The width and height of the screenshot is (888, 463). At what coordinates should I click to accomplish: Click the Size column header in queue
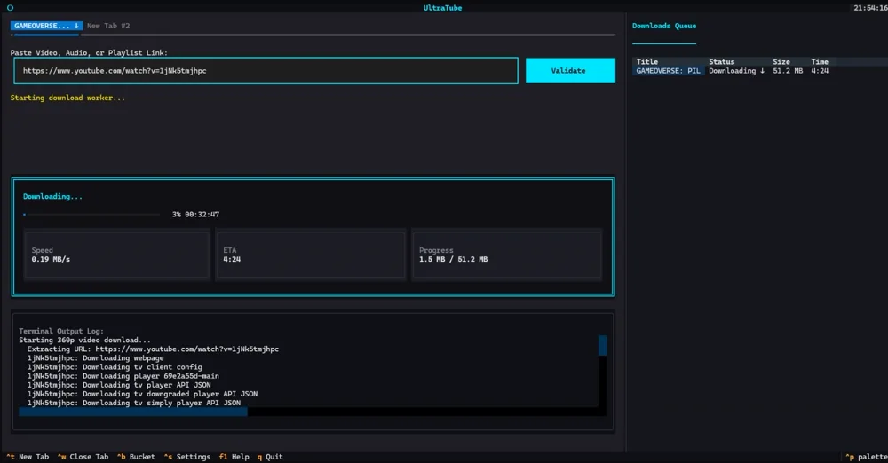(x=781, y=62)
